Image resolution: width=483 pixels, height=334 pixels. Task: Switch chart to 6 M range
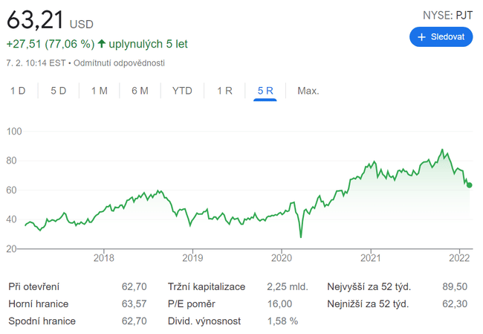point(140,91)
